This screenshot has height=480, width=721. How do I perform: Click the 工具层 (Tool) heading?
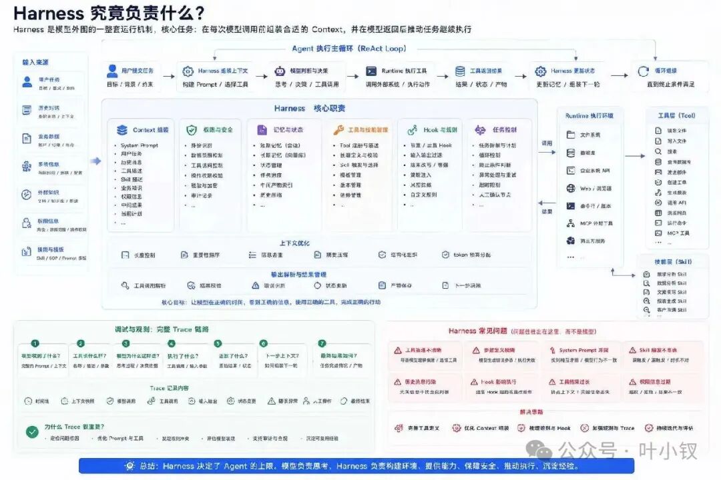coord(676,116)
